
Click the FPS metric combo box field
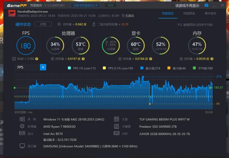(x=30, y=67)
